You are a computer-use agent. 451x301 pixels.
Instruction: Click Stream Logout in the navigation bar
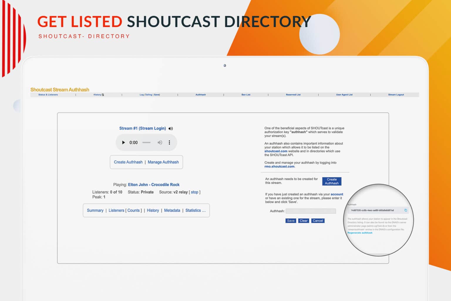point(396,95)
